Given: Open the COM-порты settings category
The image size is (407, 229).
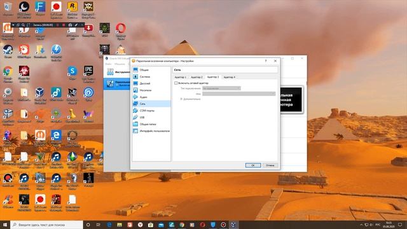Looking at the screenshot, I should click(x=151, y=110).
